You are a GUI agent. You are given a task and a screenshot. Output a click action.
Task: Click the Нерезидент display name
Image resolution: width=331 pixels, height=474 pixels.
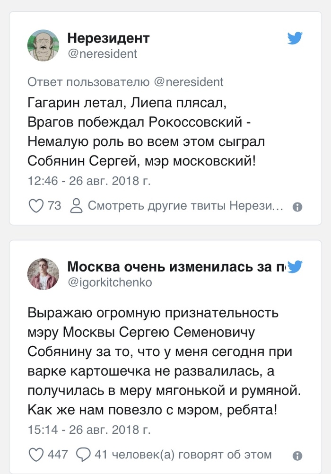click(108, 38)
